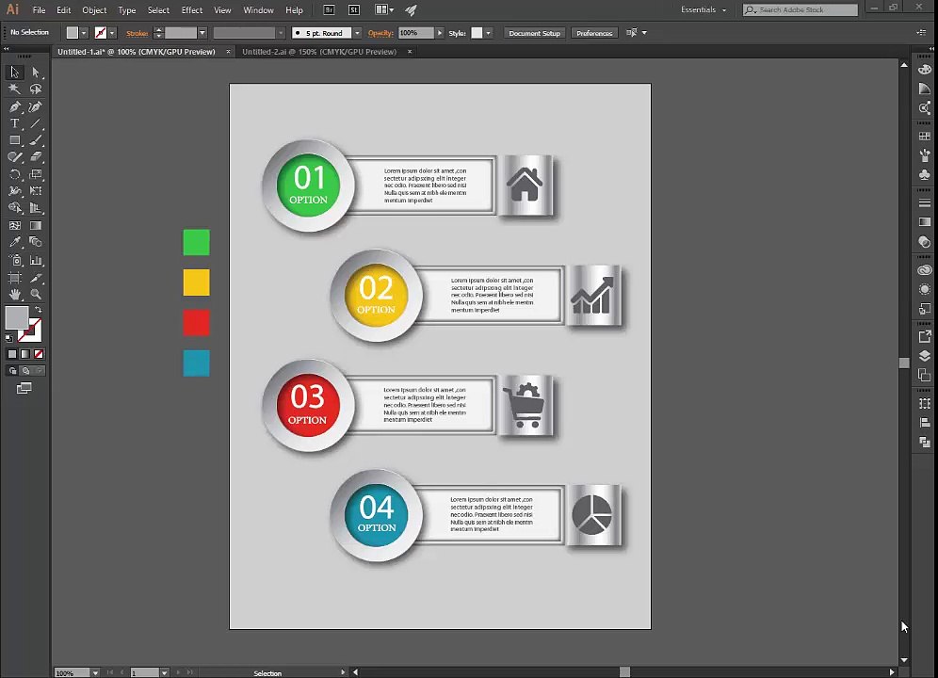Select the Hand tool

tap(14, 295)
